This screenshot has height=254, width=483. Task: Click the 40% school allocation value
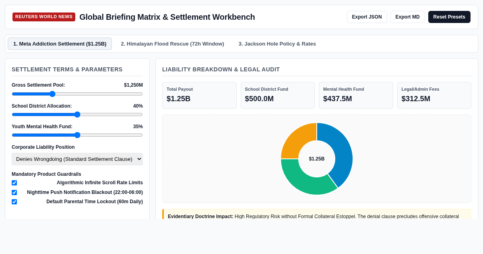tap(138, 106)
